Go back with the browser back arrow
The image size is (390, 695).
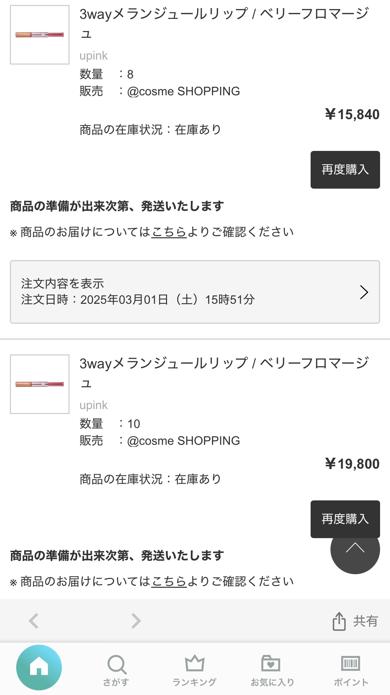(34, 621)
